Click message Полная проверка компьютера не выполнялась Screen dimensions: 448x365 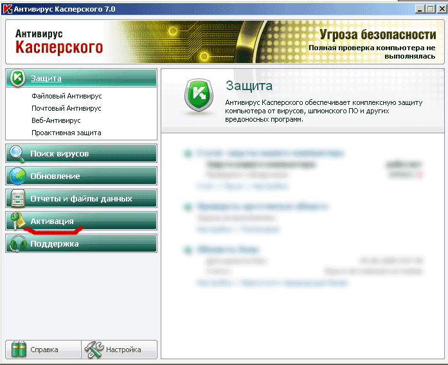tap(372, 51)
